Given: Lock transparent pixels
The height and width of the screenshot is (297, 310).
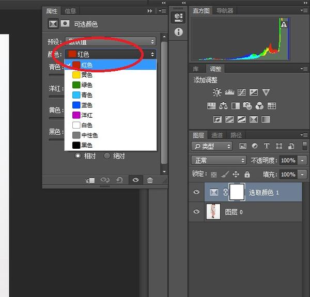Looking at the screenshot, I should click(x=213, y=175).
